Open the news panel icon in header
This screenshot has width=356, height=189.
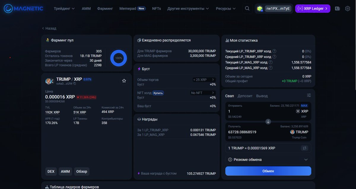tap(337, 9)
